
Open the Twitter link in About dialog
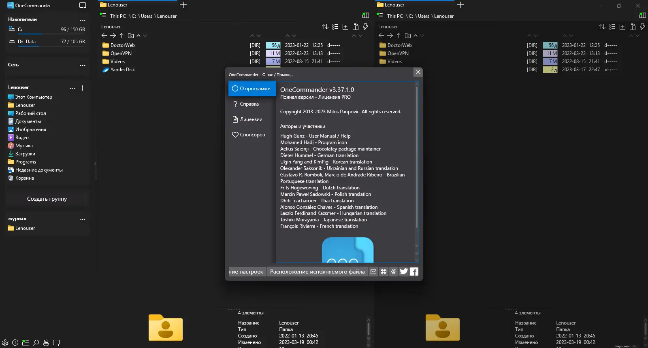coord(404,272)
